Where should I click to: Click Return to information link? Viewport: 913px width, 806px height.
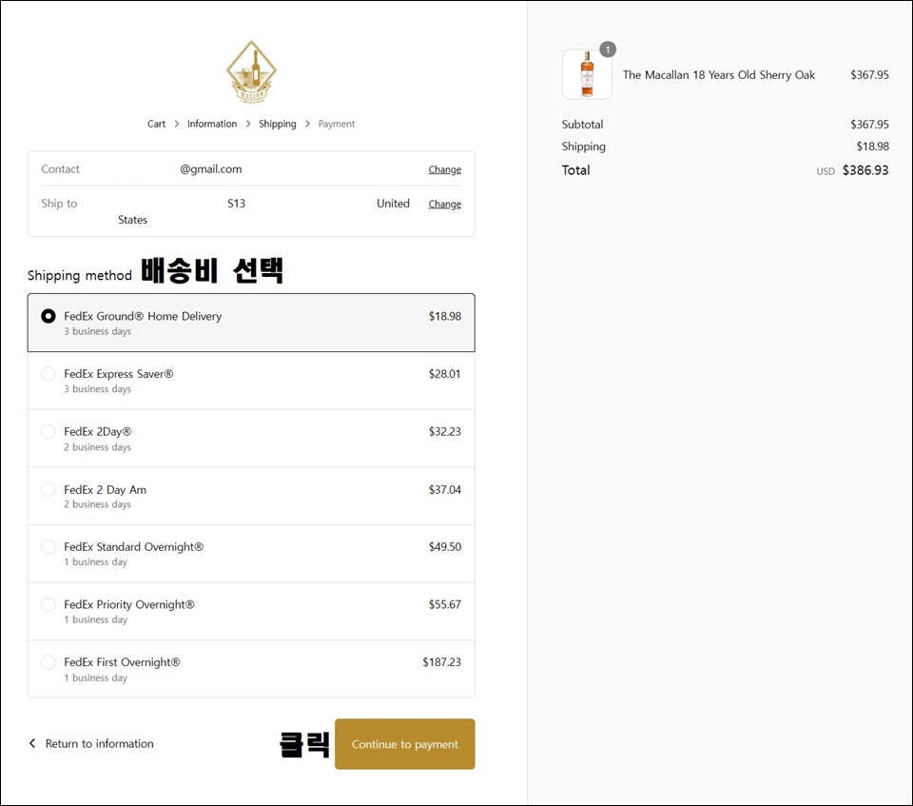(100, 743)
